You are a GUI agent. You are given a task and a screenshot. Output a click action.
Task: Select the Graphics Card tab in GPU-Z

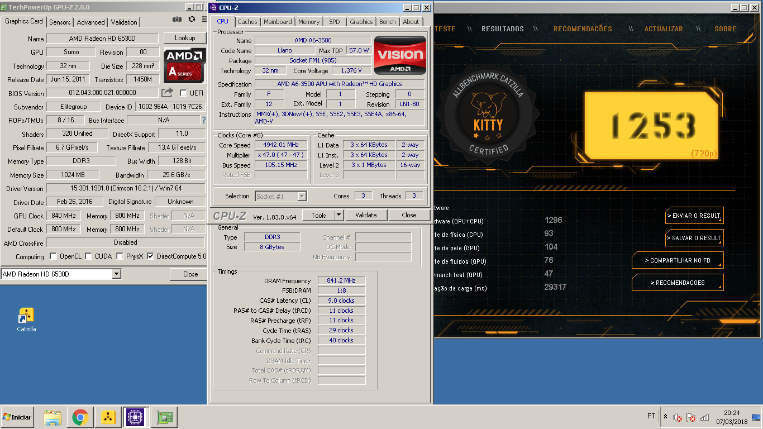point(24,21)
